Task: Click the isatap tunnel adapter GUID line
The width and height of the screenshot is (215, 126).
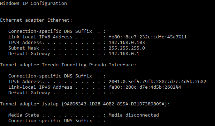Action: coord(85,104)
